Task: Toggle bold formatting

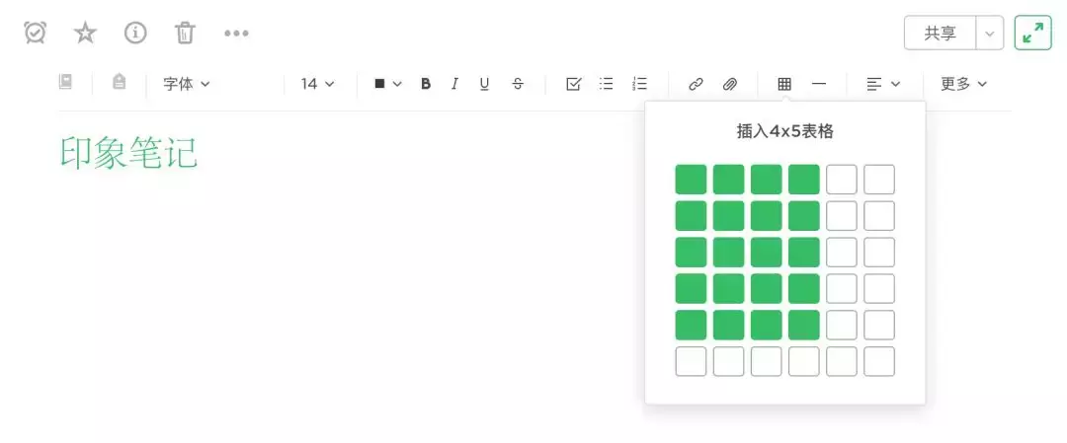Action: [426, 84]
